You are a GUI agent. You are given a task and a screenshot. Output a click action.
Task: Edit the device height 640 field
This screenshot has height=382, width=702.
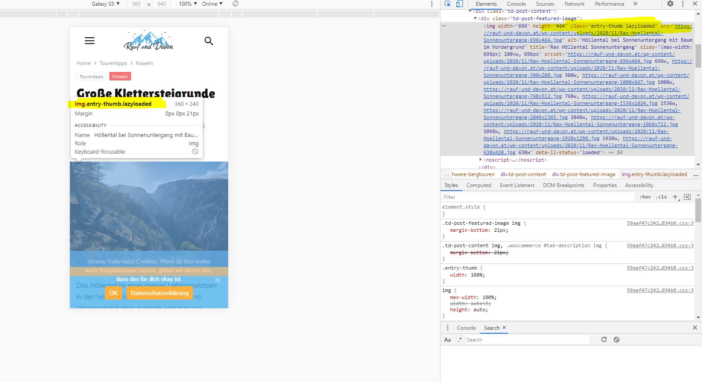[x=162, y=4]
